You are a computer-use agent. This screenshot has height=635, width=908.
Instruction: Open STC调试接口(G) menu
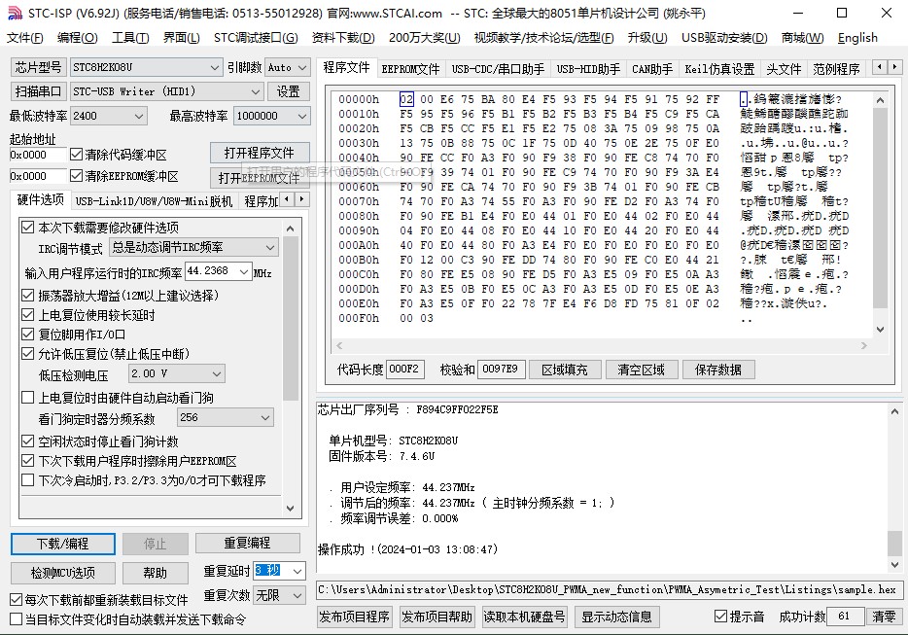[x=256, y=38]
